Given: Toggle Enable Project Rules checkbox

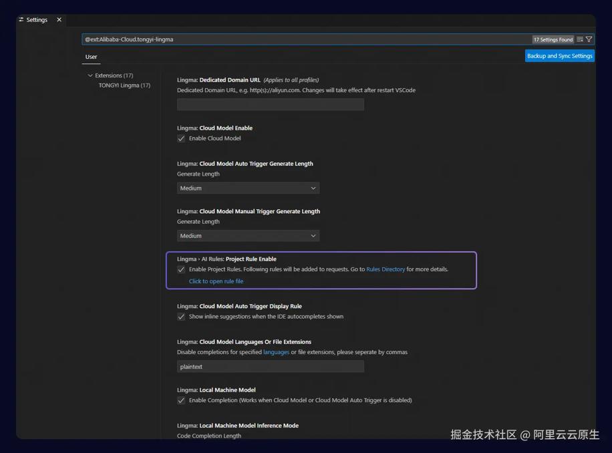Looking at the screenshot, I should click(181, 270).
